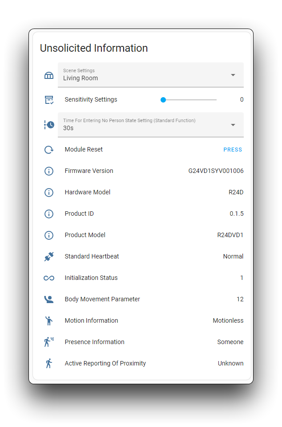Click the Sensitivity Settings slider handle
Viewport: 282px width, 427px height.
[x=163, y=100]
